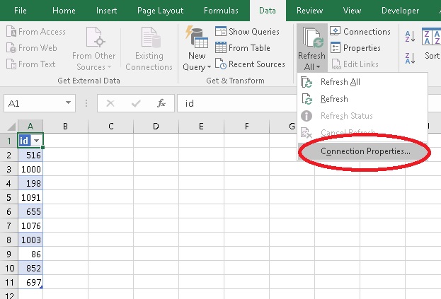
Task: Open Existing Connections
Action: click(149, 49)
